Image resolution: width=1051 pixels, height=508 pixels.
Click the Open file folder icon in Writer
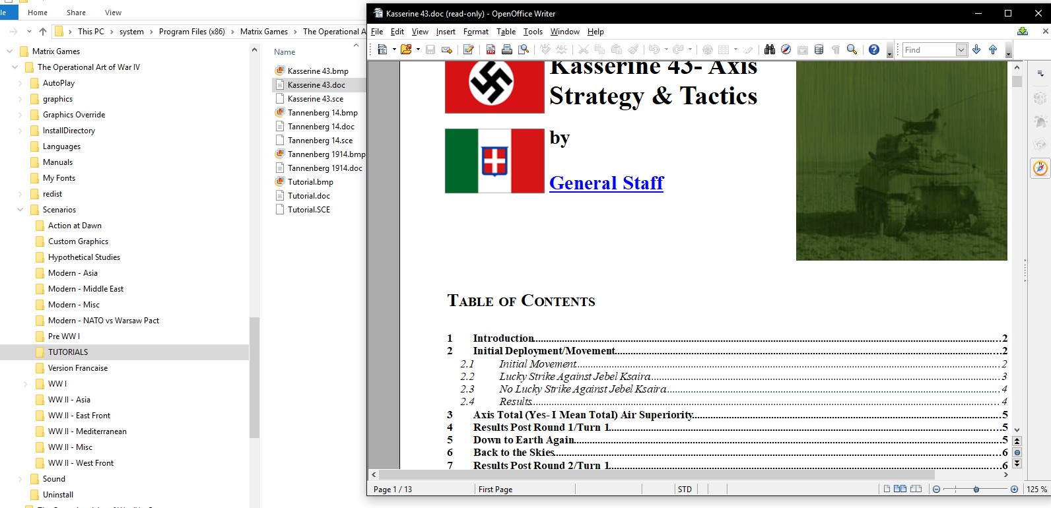405,49
